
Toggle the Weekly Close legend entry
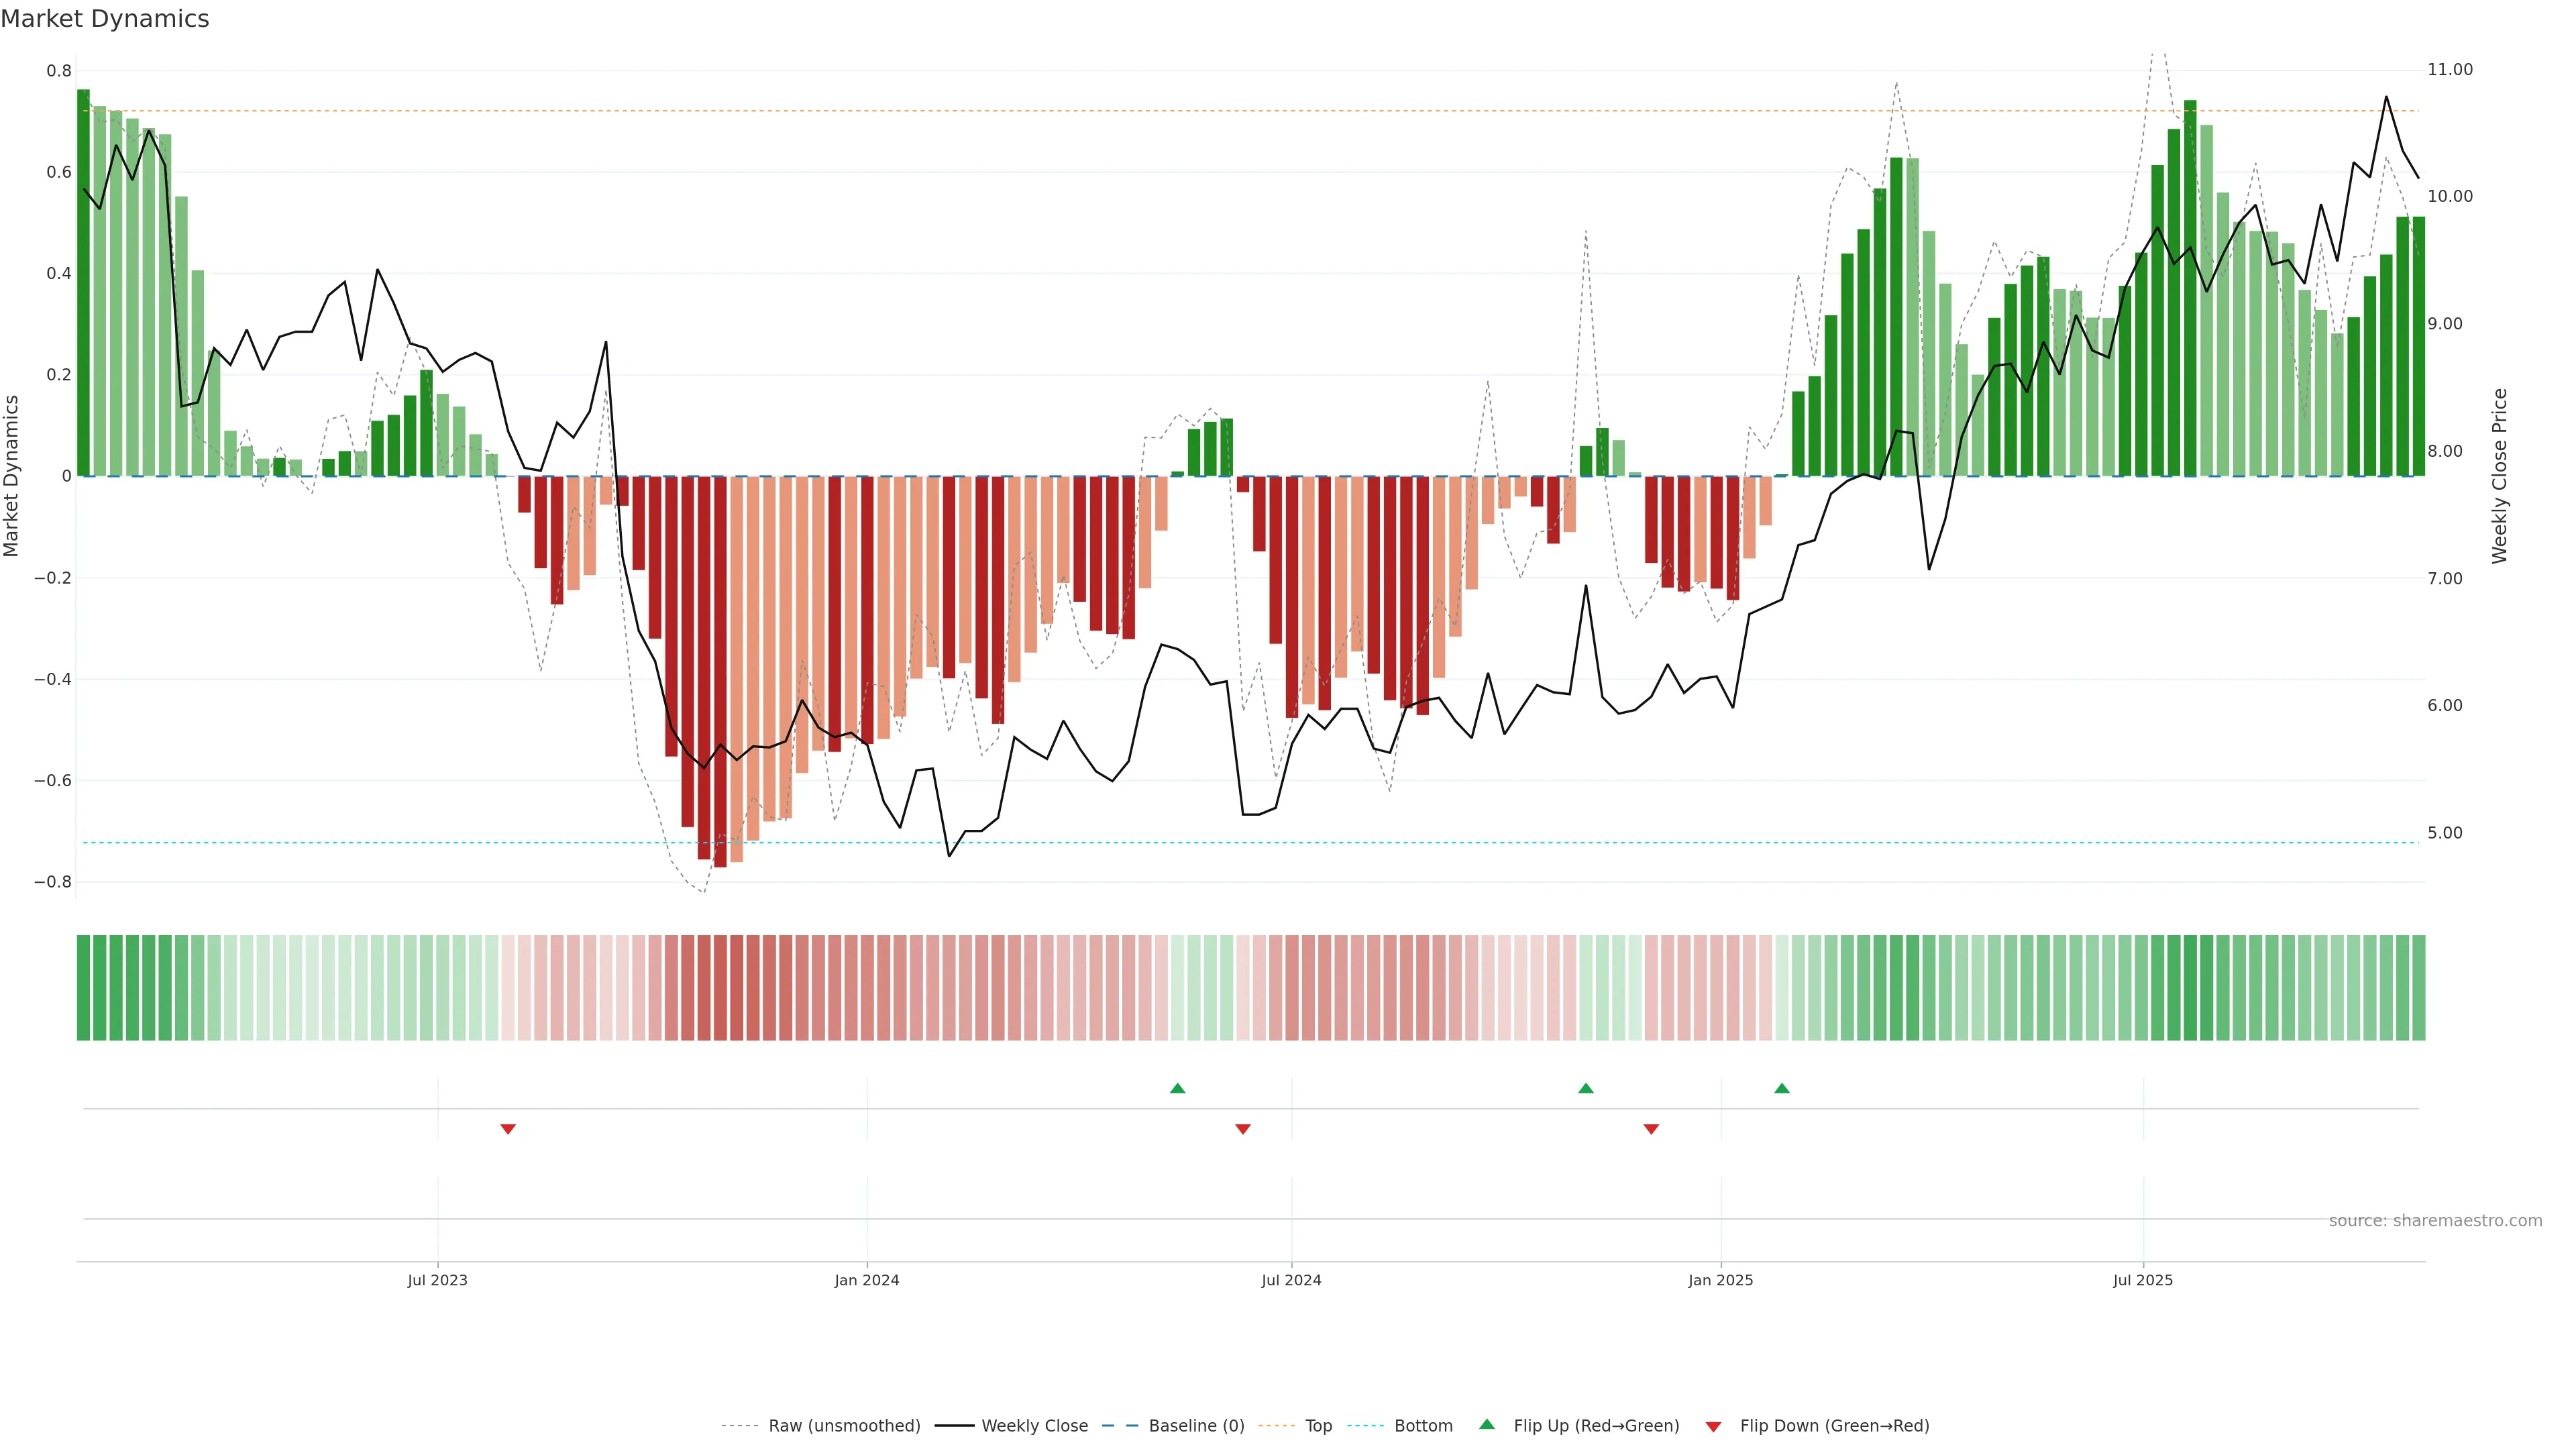pyautogui.click(x=1034, y=1426)
